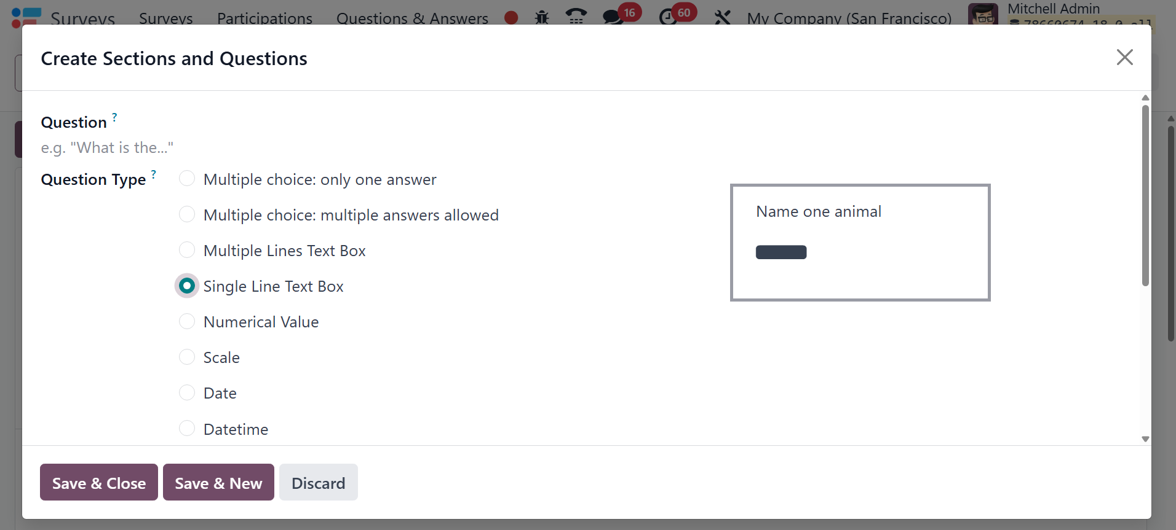Open the activities clock icon
Viewport: 1176px width, 530px height.
[x=668, y=17]
